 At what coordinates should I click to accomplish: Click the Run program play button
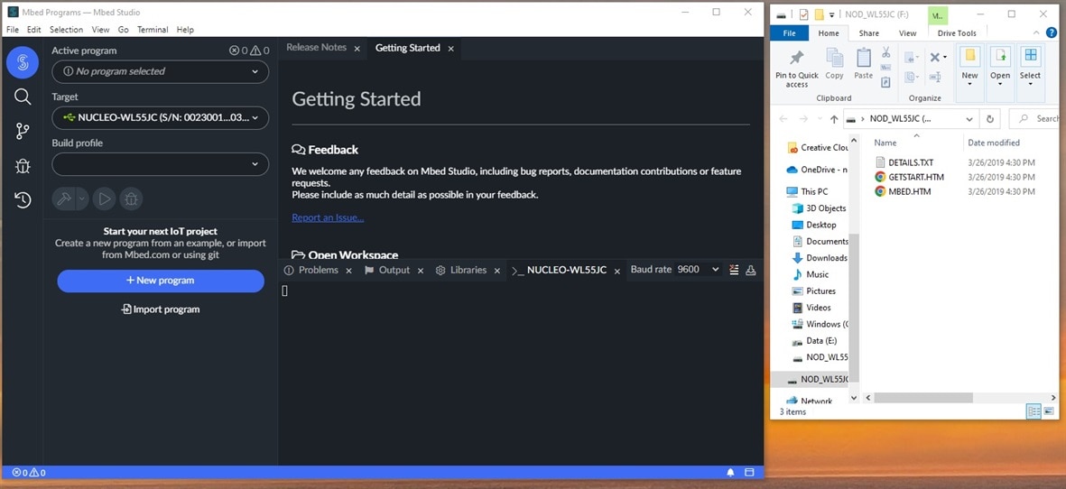click(x=104, y=199)
